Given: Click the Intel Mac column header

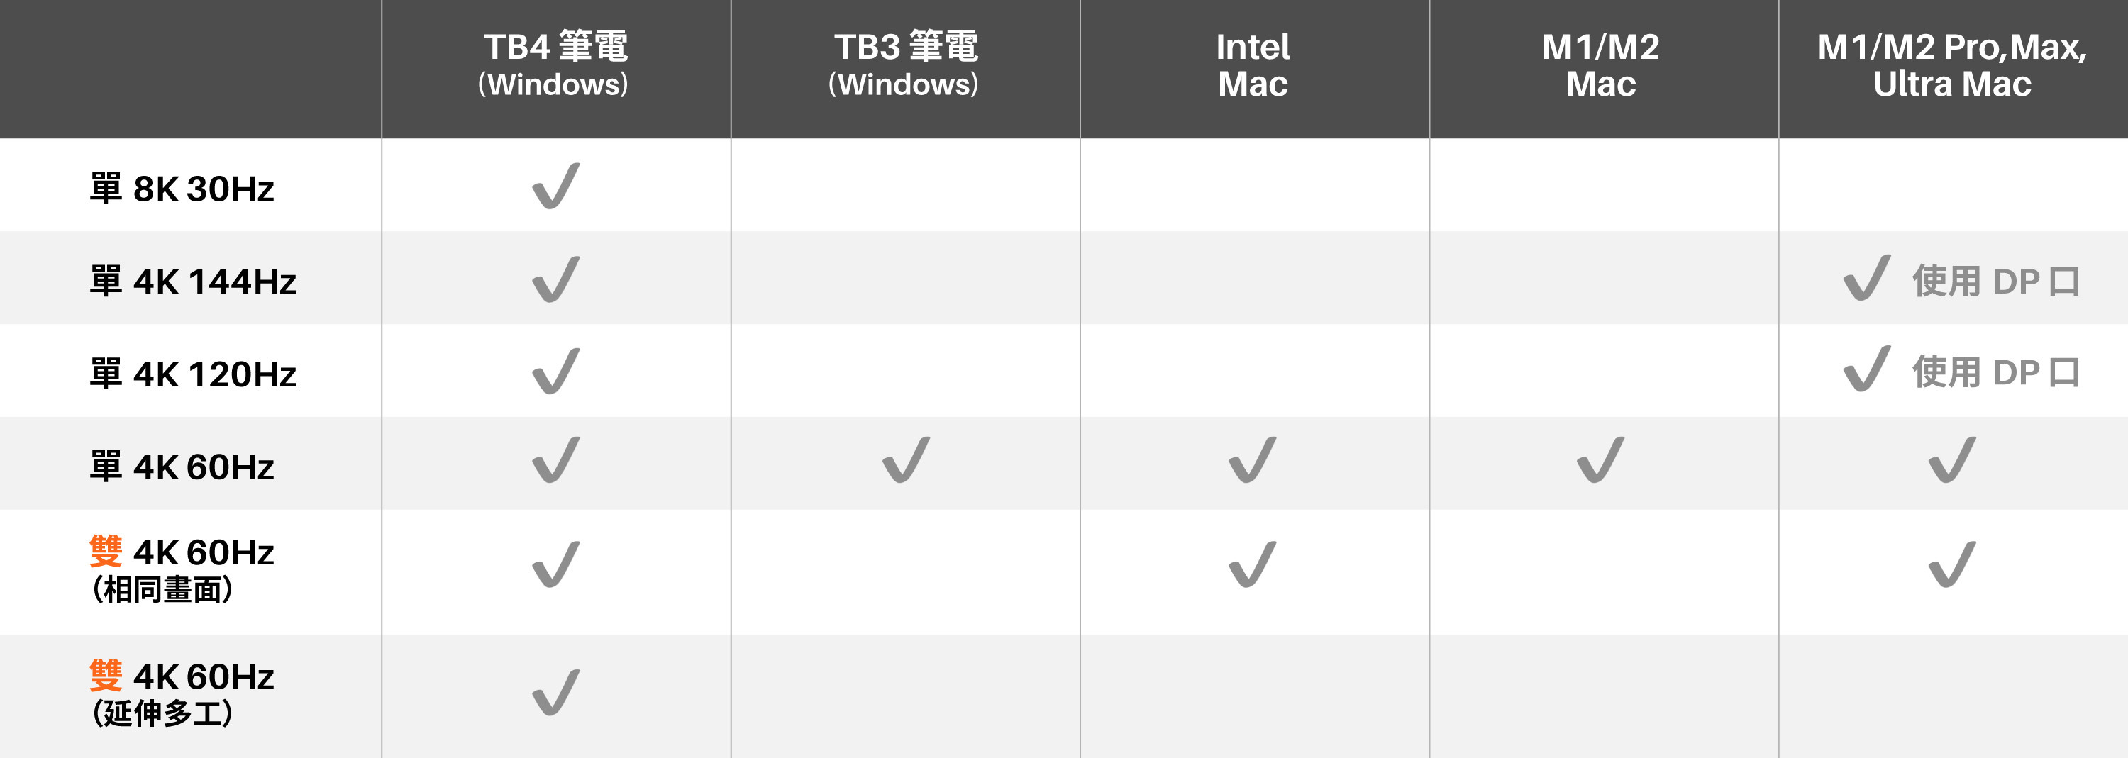Looking at the screenshot, I should (1253, 65).
